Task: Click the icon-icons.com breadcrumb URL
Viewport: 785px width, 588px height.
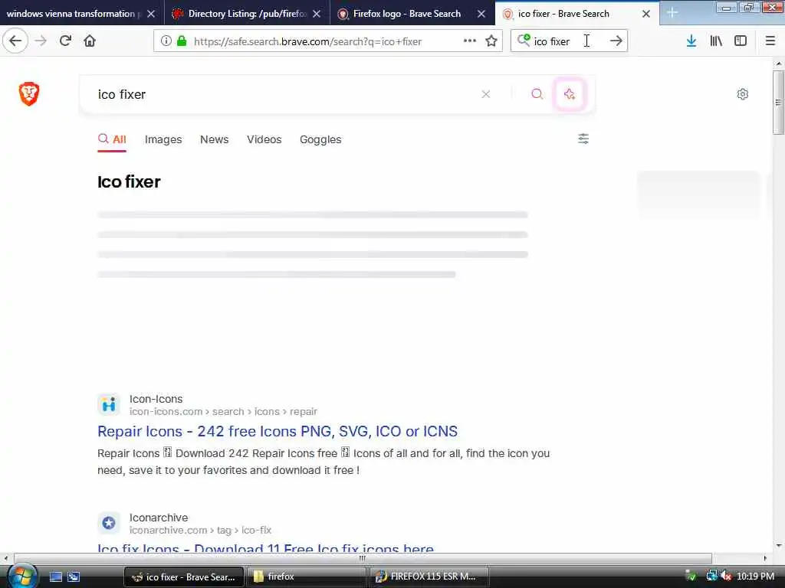Action: pyautogui.click(x=223, y=411)
